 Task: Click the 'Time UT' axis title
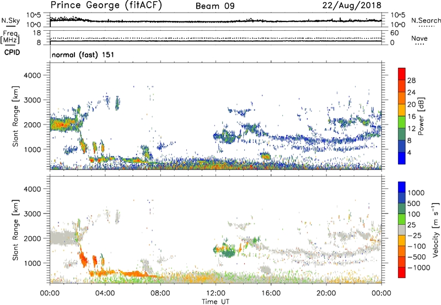coord(216,302)
